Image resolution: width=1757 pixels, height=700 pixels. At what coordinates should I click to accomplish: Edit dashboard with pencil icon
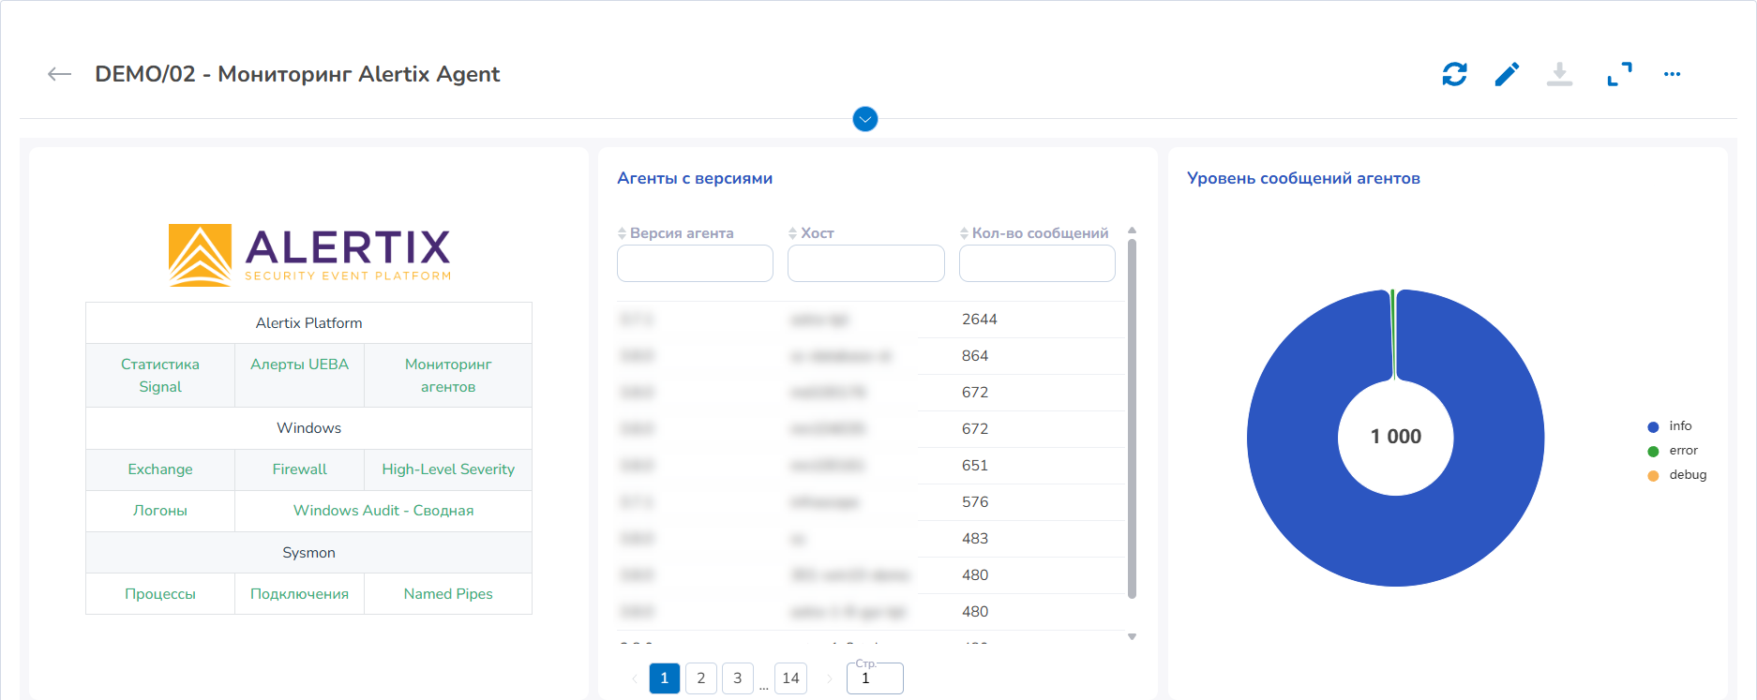[x=1507, y=74]
